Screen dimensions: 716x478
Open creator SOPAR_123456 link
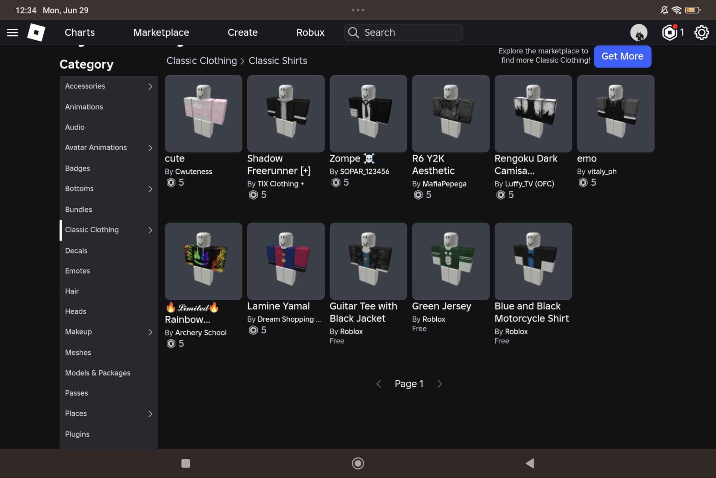(365, 172)
